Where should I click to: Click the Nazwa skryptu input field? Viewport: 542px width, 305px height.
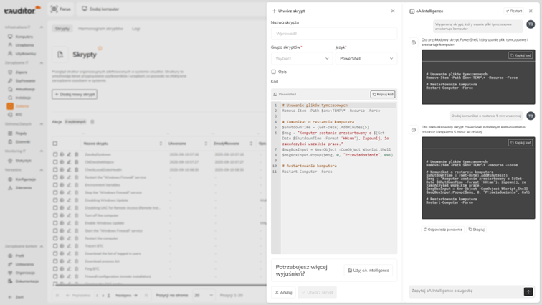(x=333, y=33)
